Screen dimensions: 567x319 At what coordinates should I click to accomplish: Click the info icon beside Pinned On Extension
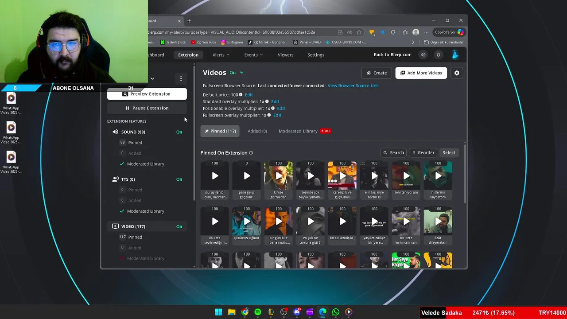coord(251,153)
